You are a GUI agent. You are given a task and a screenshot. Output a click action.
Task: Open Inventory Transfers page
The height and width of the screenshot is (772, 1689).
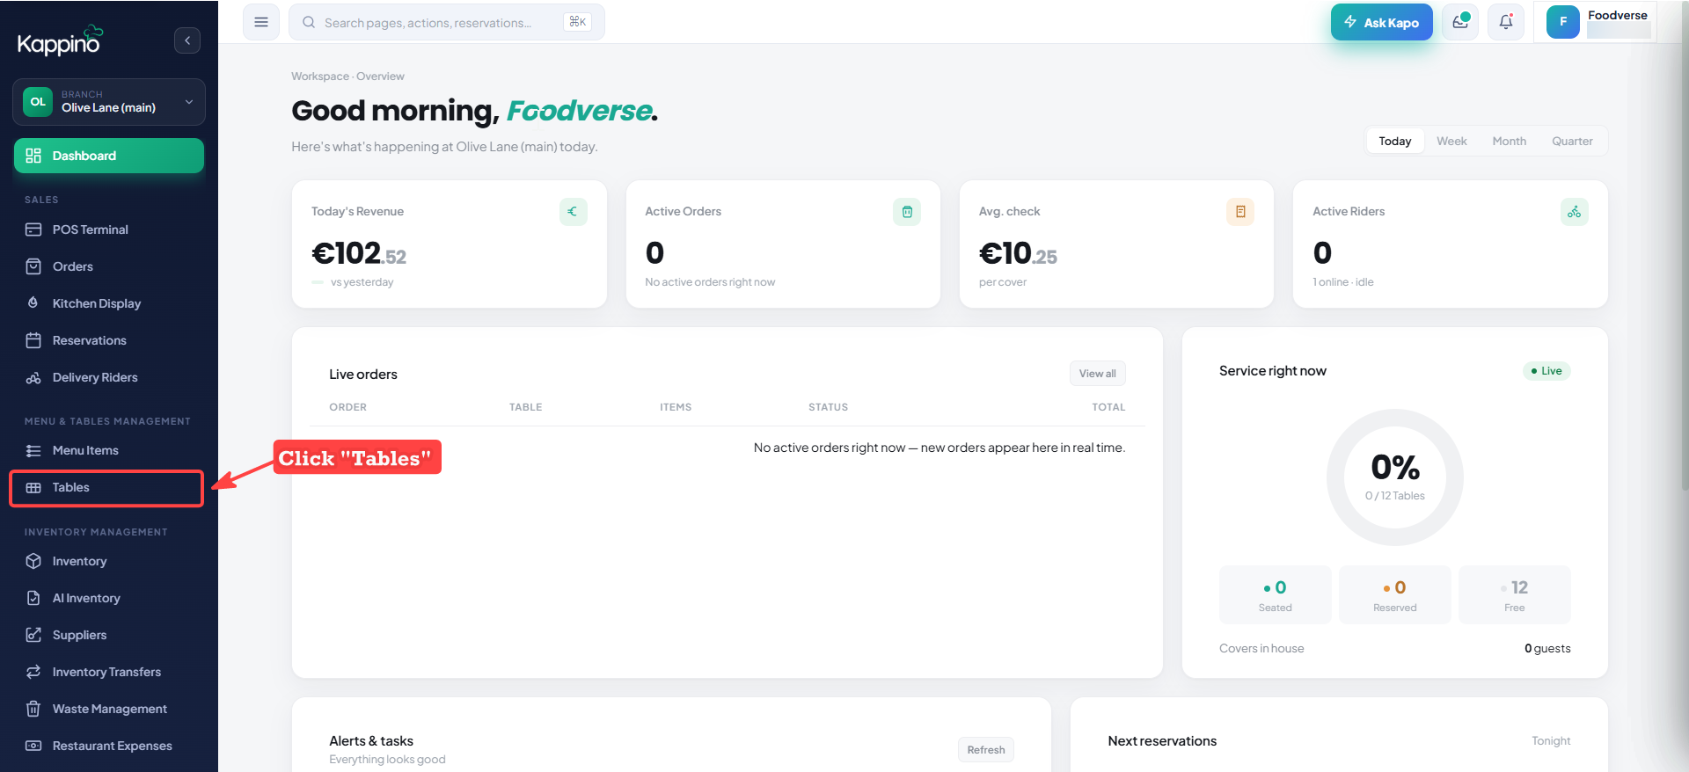tap(109, 672)
